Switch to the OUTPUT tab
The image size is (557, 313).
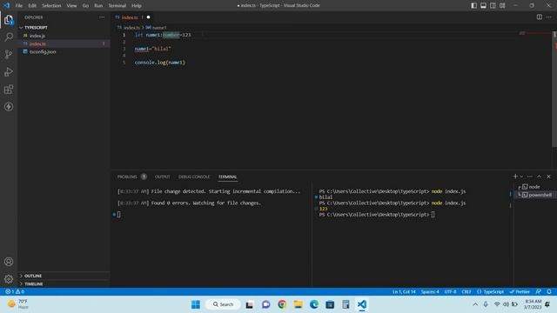pos(163,176)
